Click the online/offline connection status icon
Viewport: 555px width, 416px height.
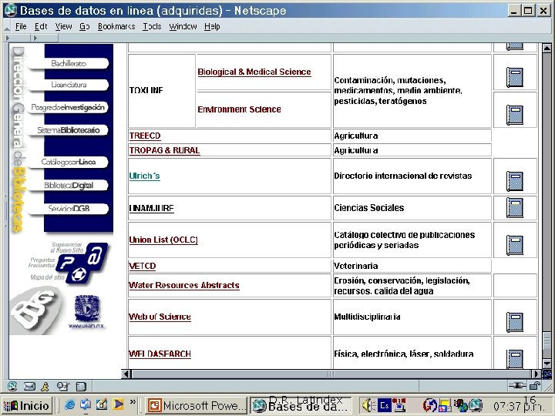tap(517, 386)
